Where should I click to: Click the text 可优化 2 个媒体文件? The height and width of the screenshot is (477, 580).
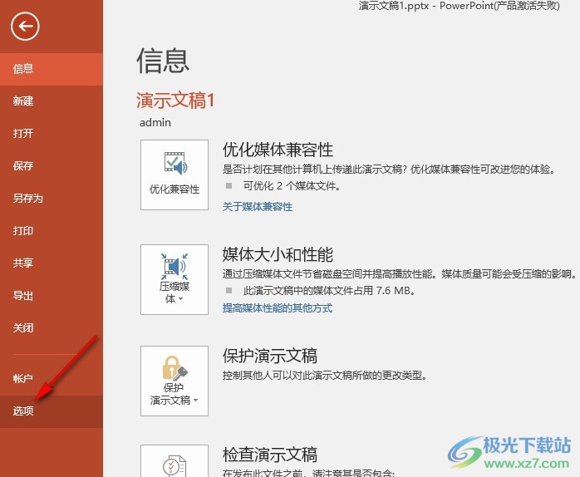pos(292,186)
